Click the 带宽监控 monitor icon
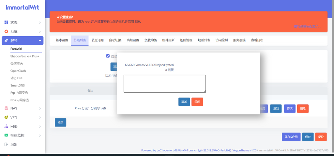This screenshot has height=156, width=334. click(x=6, y=135)
